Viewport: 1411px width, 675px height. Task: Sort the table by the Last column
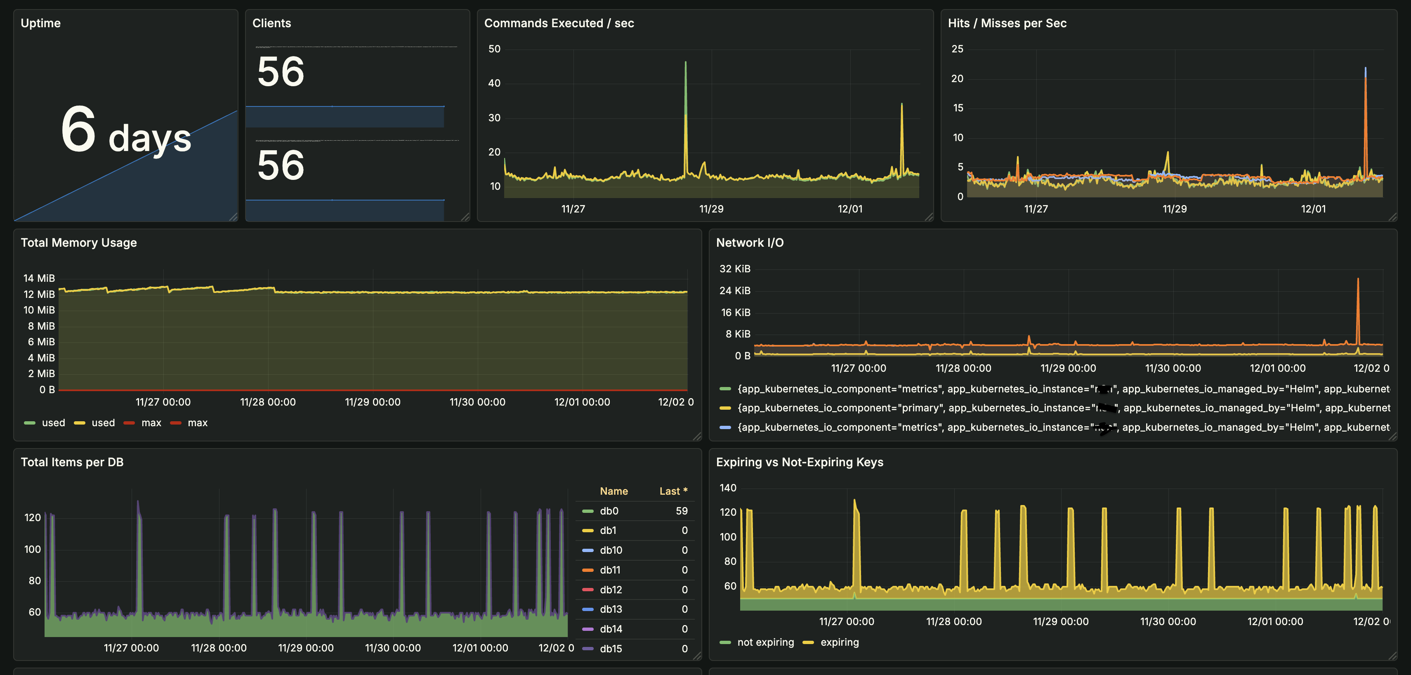tap(674, 491)
